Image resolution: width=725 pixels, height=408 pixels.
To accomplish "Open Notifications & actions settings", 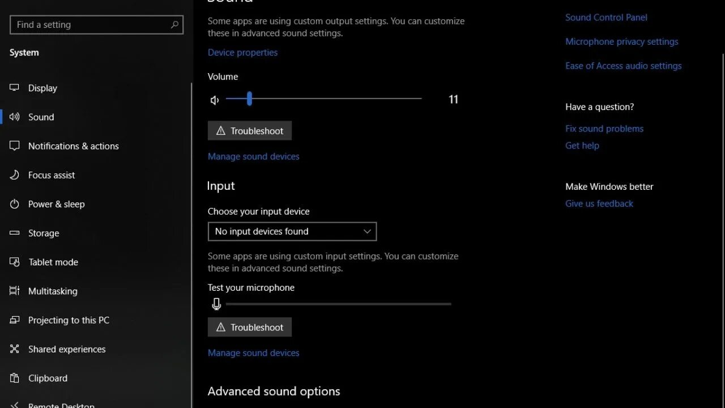I will 73,146.
